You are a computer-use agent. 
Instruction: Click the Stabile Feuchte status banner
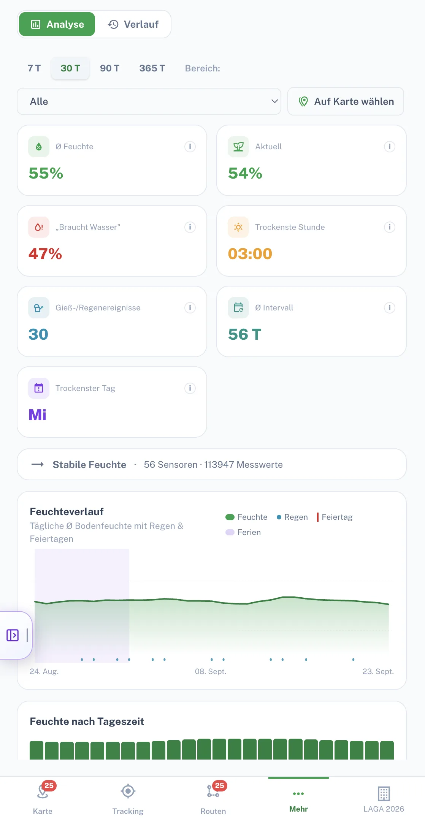pyautogui.click(x=212, y=465)
